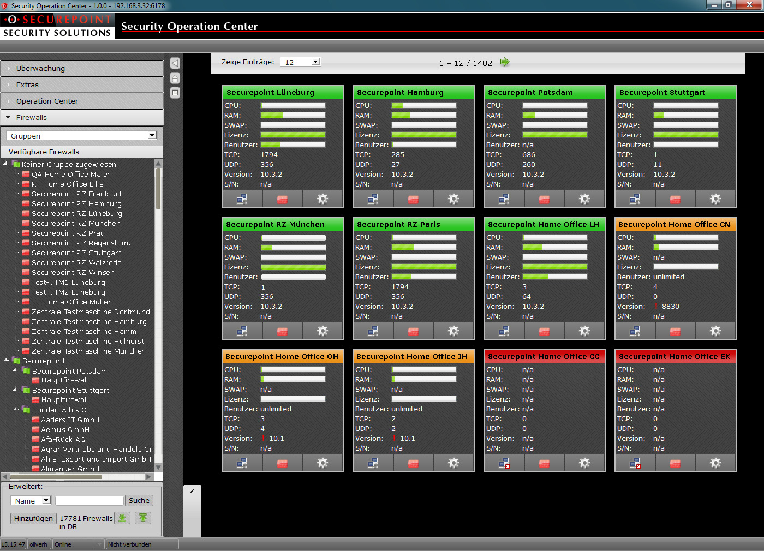Open network connection for Home Office LH

(x=504, y=331)
